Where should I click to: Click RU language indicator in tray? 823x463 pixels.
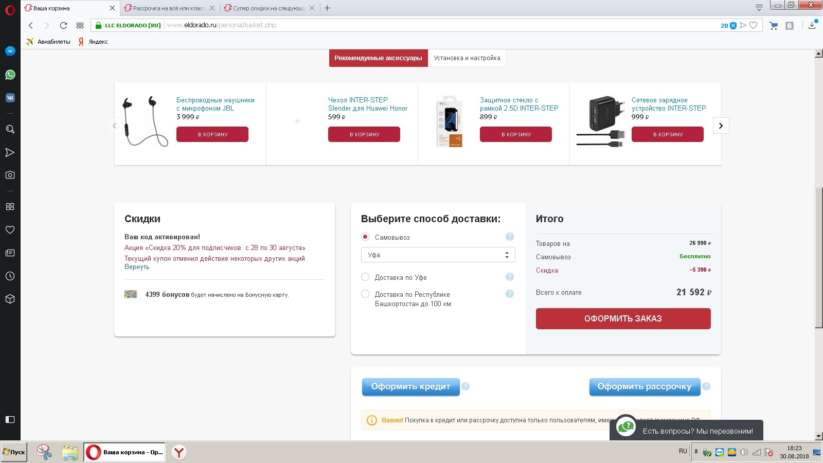point(683,451)
